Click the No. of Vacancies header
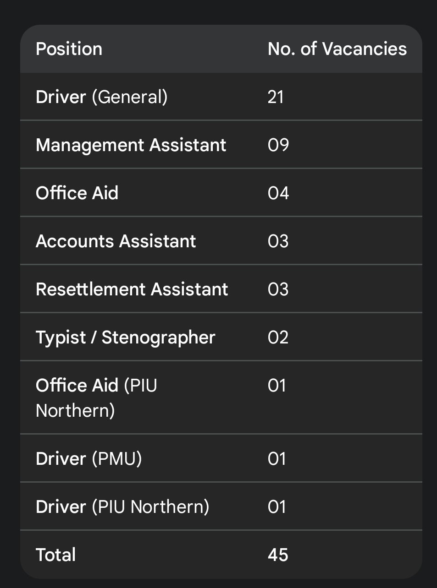The width and height of the screenshot is (437, 588). point(337,49)
